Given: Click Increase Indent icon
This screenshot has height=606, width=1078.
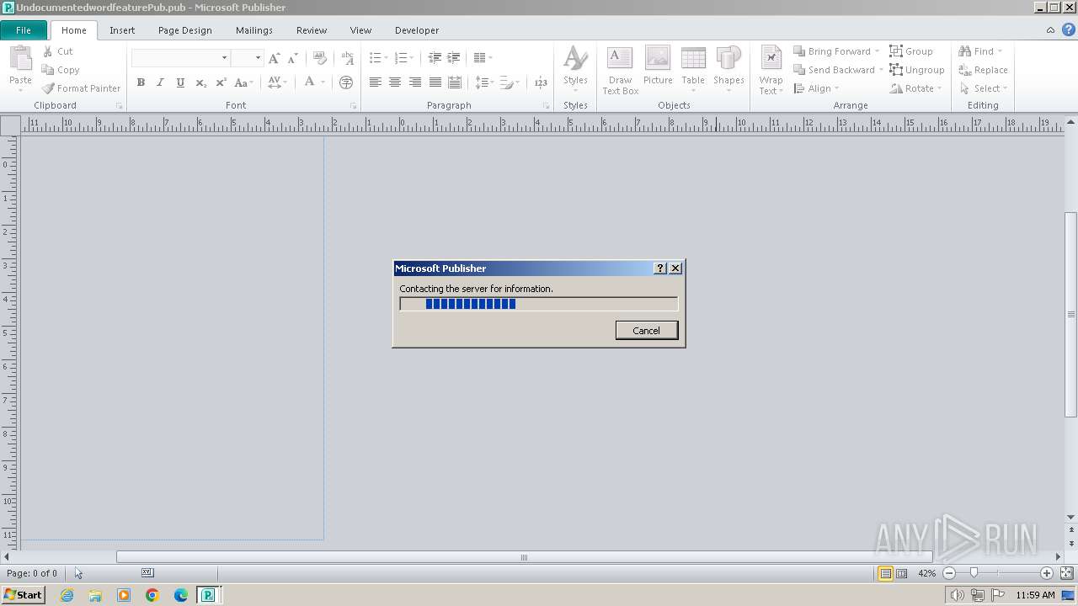Looking at the screenshot, I should (453, 58).
